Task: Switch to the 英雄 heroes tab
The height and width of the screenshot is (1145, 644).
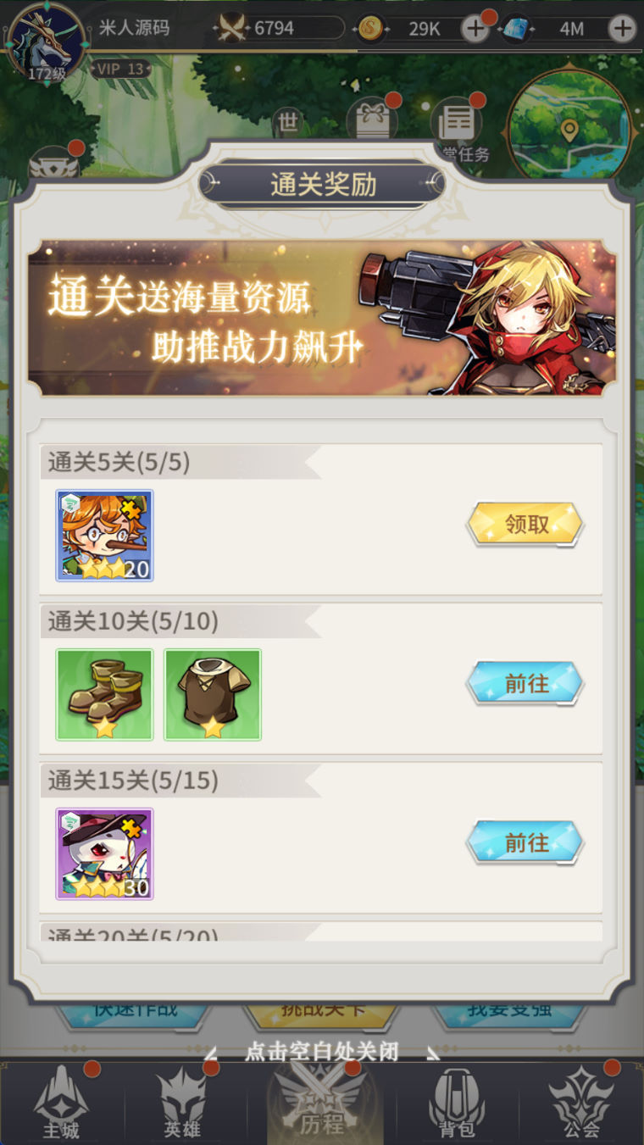Action: [x=184, y=1103]
